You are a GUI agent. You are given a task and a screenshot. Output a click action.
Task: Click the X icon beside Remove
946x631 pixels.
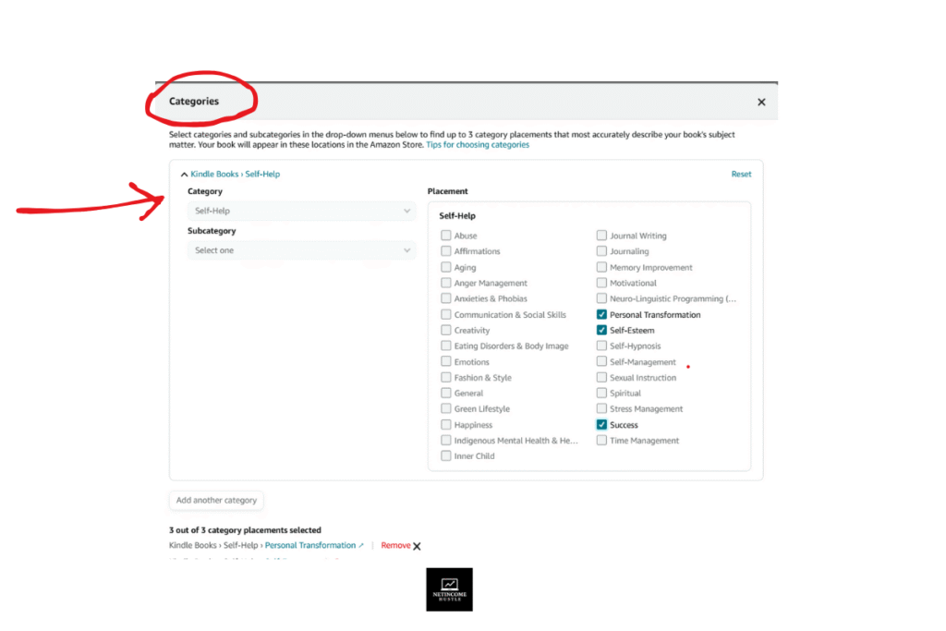(x=417, y=546)
